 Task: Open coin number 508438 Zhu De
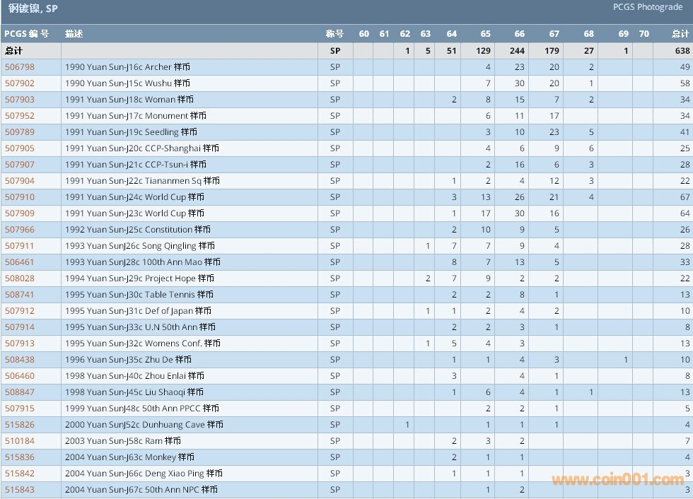pos(20,360)
